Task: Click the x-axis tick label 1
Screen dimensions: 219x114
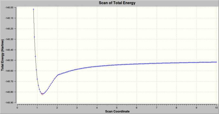Action: [x=37, y=108]
